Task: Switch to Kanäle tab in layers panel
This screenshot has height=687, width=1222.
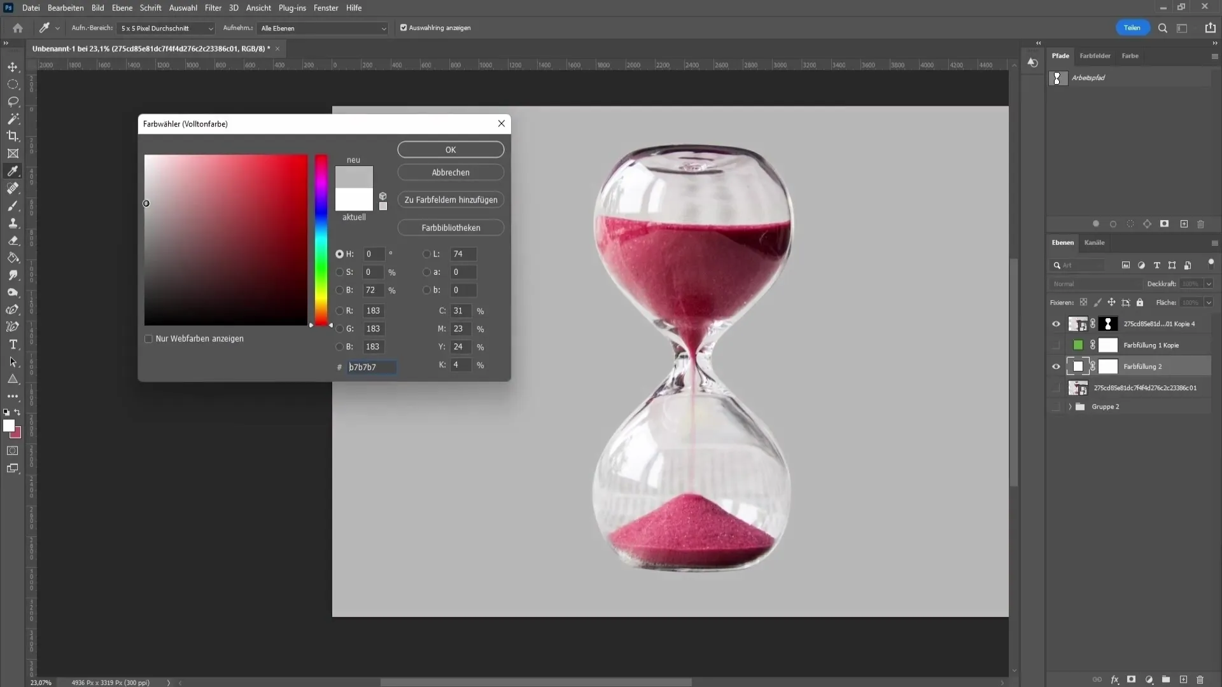Action: (1093, 242)
